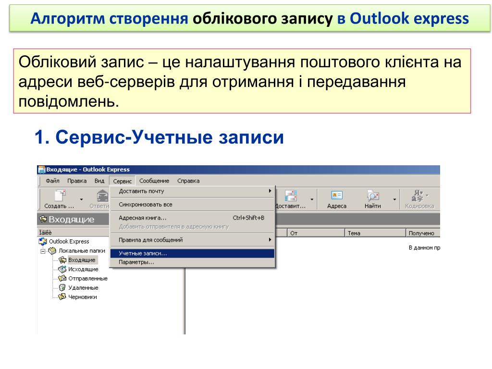The height and width of the screenshot is (369, 492).
Task: Click the Получено column header
Action: tap(423, 233)
